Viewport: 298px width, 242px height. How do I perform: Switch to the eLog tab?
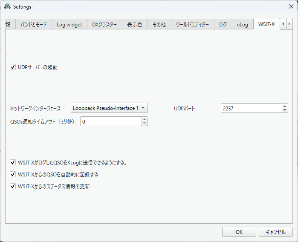[243, 24]
